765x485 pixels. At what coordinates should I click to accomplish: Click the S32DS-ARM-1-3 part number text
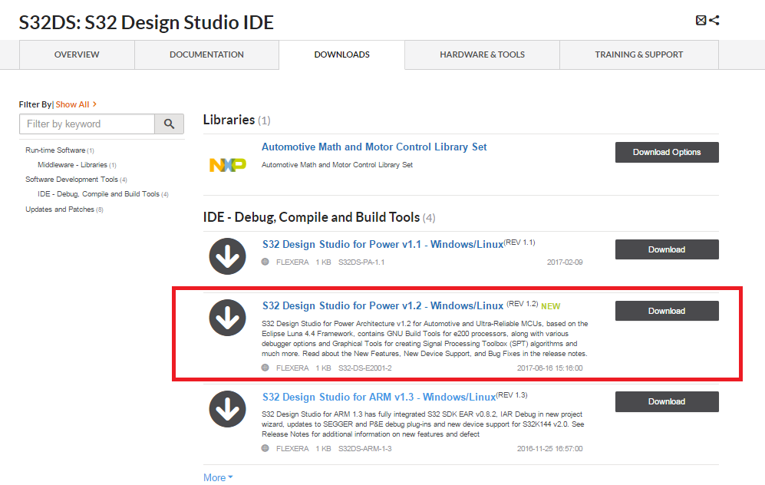[365, 448]
